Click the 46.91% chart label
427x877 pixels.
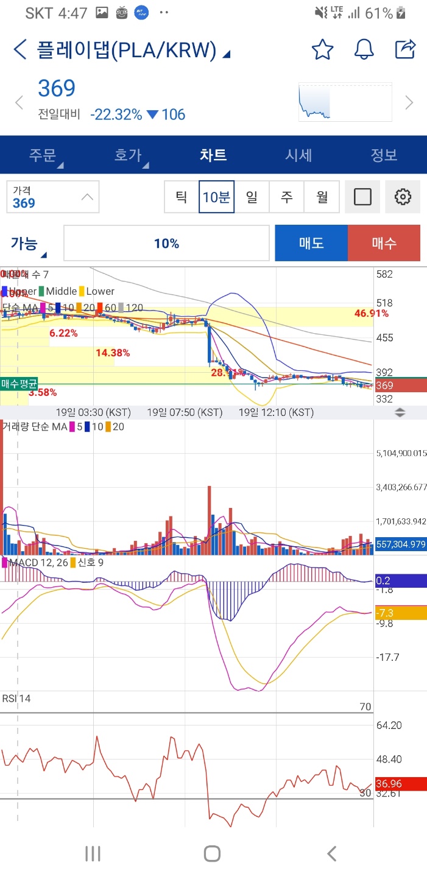371,313
